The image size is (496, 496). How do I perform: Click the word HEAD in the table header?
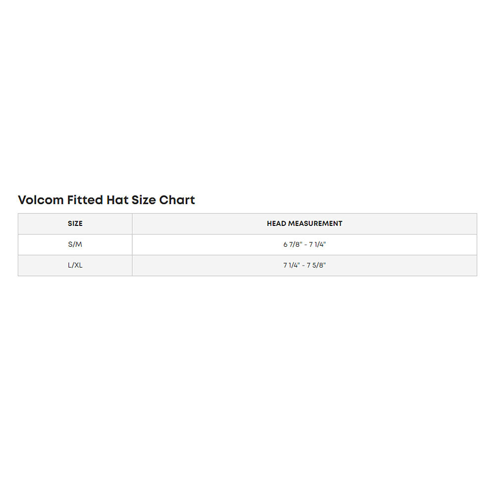pos(276,223)
